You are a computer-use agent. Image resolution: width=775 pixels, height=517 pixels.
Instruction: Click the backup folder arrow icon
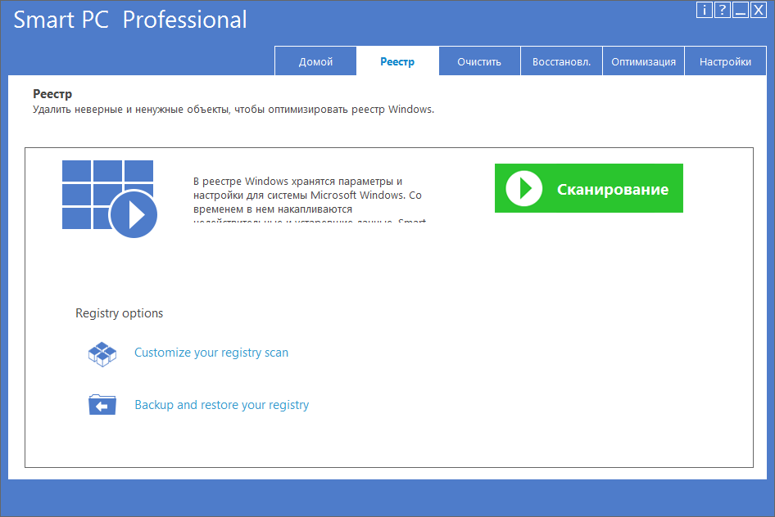pos(102,405)
